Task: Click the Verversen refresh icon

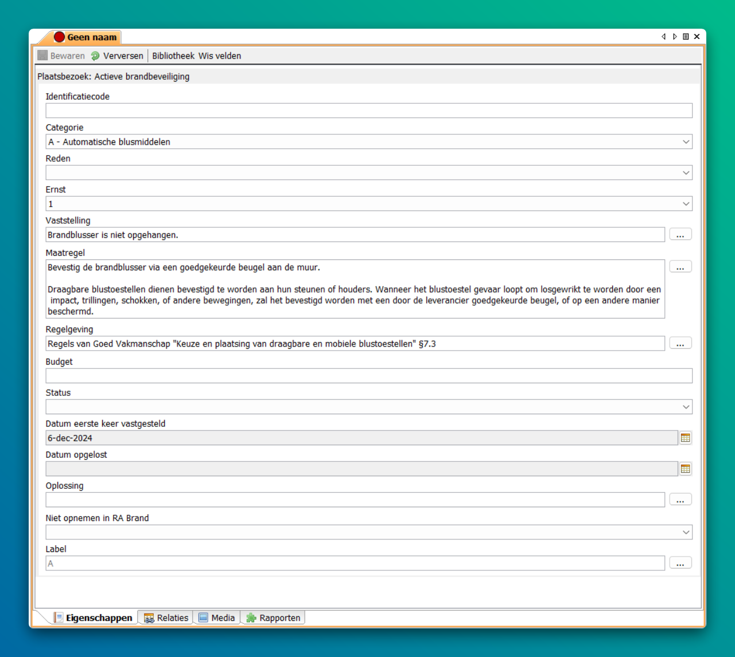Action: [x=95, y=56]
